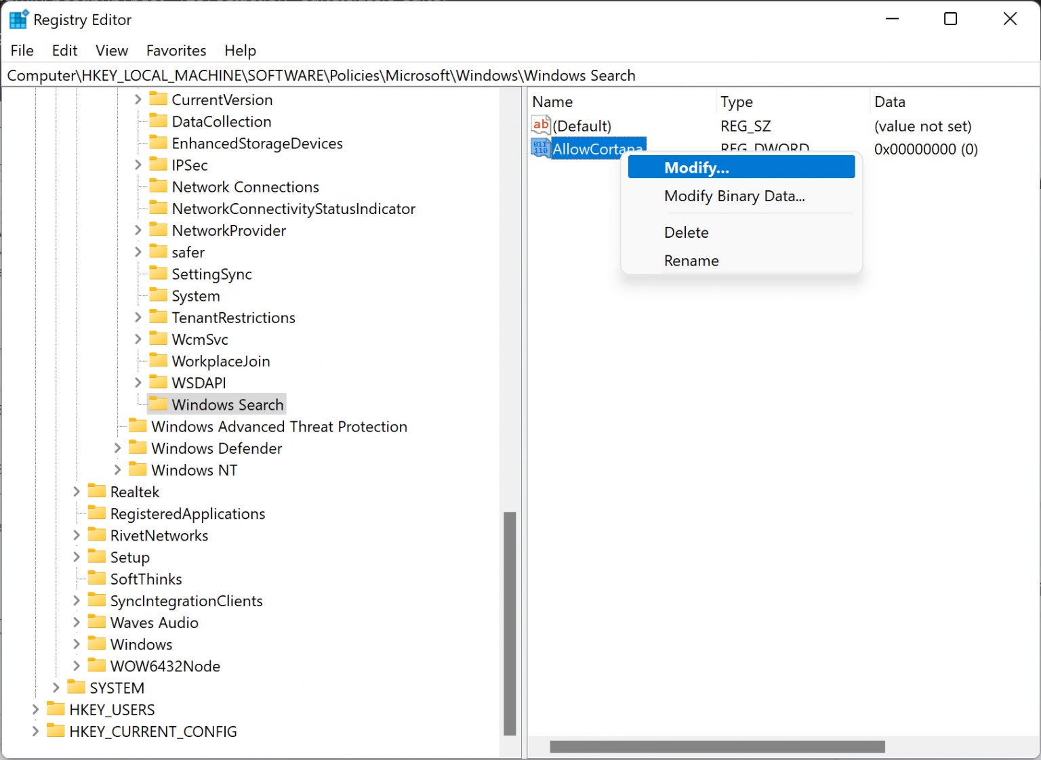Open the Help menu
The height and width of the screenshot is (760, 1041).
coord(240,51)
